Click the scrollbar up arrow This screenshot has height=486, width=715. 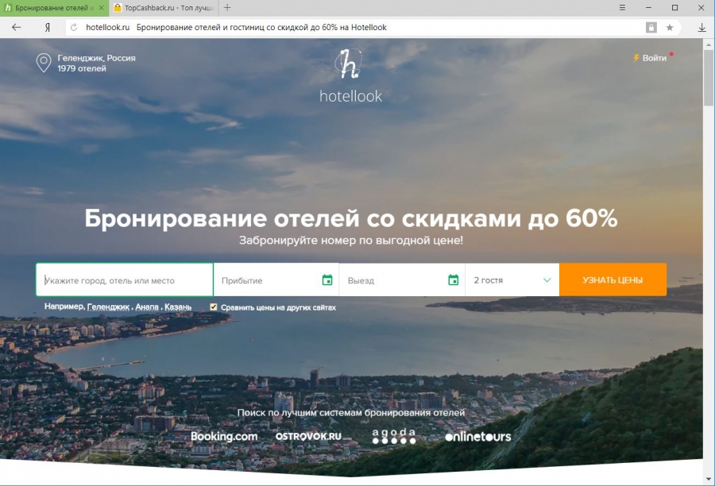708,44
